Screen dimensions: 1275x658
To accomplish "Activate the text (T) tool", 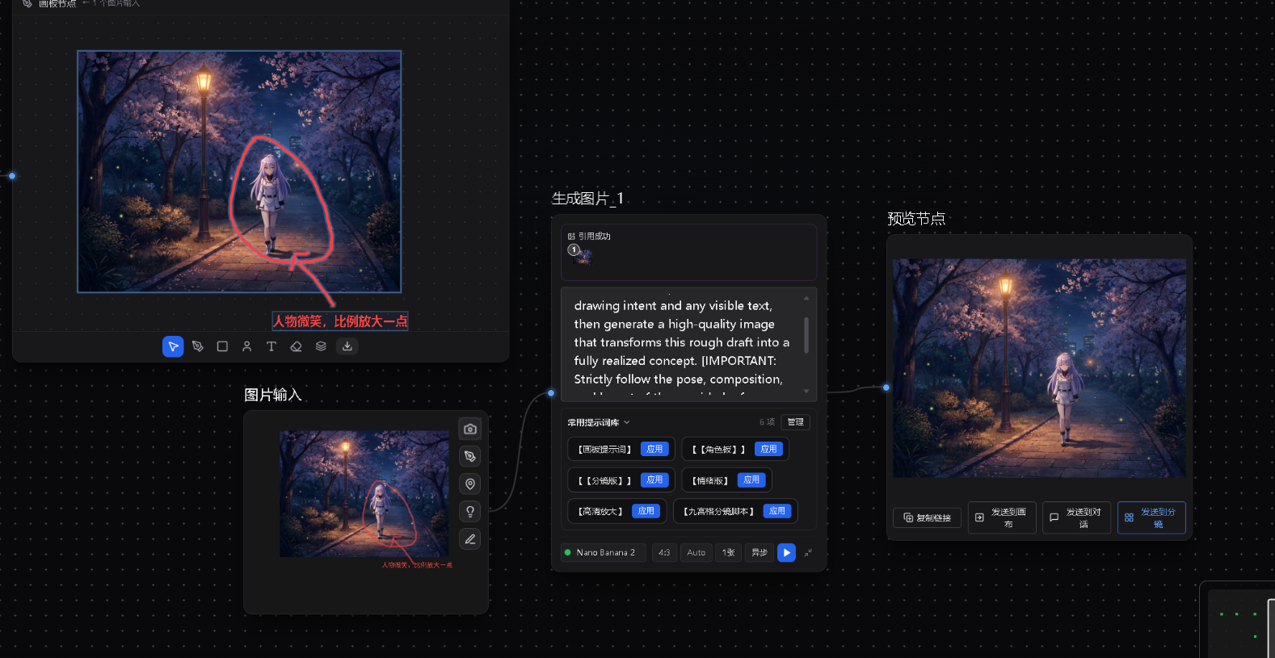I will tap(271, 346).
